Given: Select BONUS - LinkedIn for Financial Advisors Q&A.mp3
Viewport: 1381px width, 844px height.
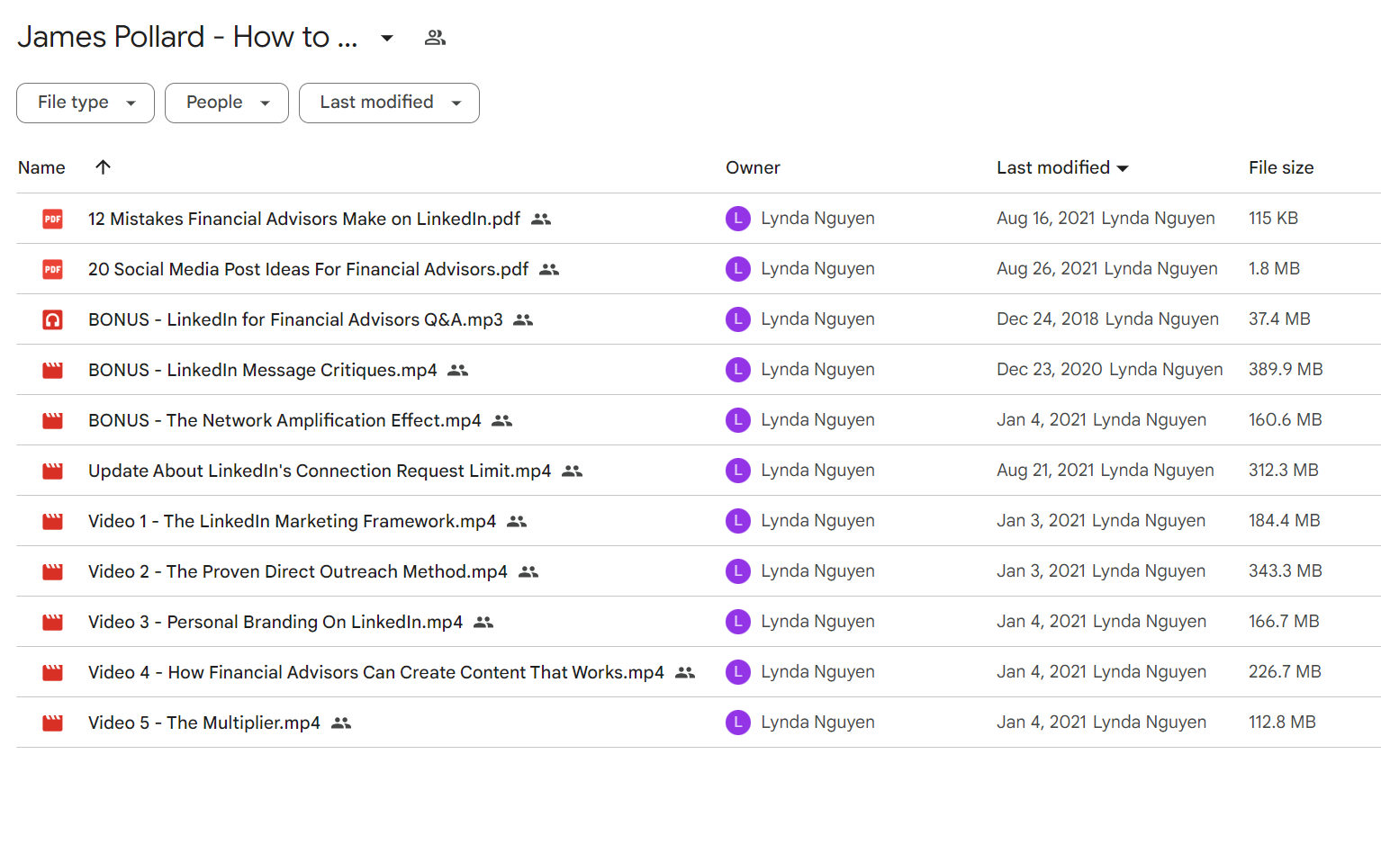Looking at the screenshot, I should [295, 319].
